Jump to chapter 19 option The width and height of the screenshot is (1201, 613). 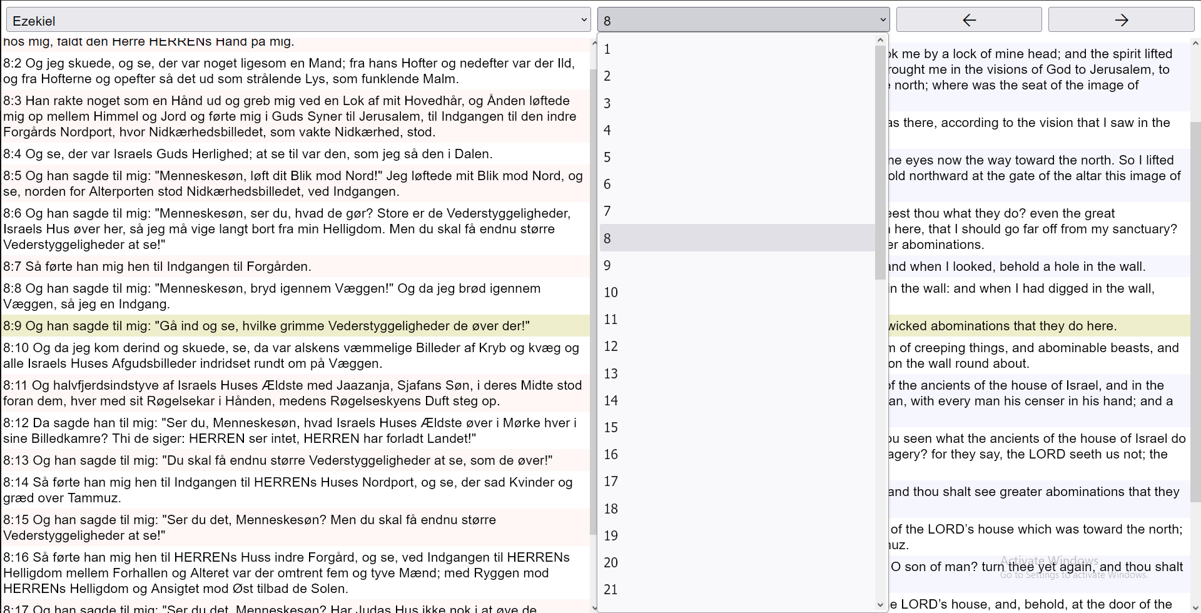(x=737, y=535)
